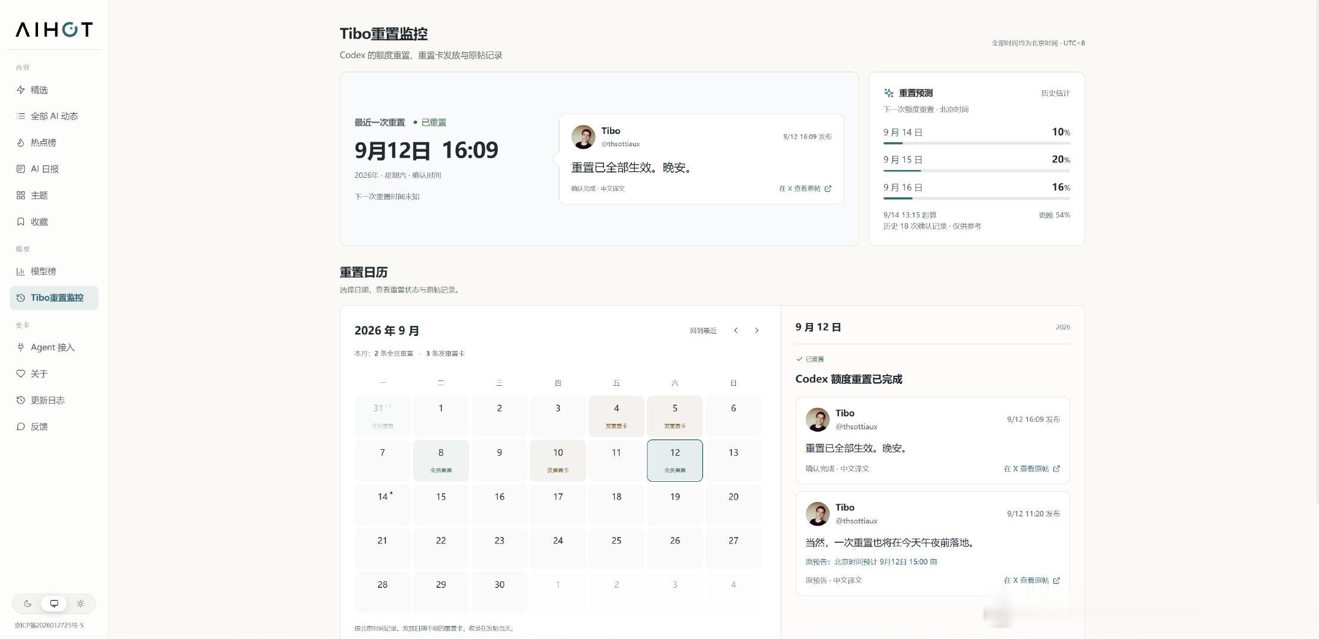The height and width of the screenshot is (640, 1319).
Task: Click the 9 月 14 日 progress bar
Action: [977, 143]
